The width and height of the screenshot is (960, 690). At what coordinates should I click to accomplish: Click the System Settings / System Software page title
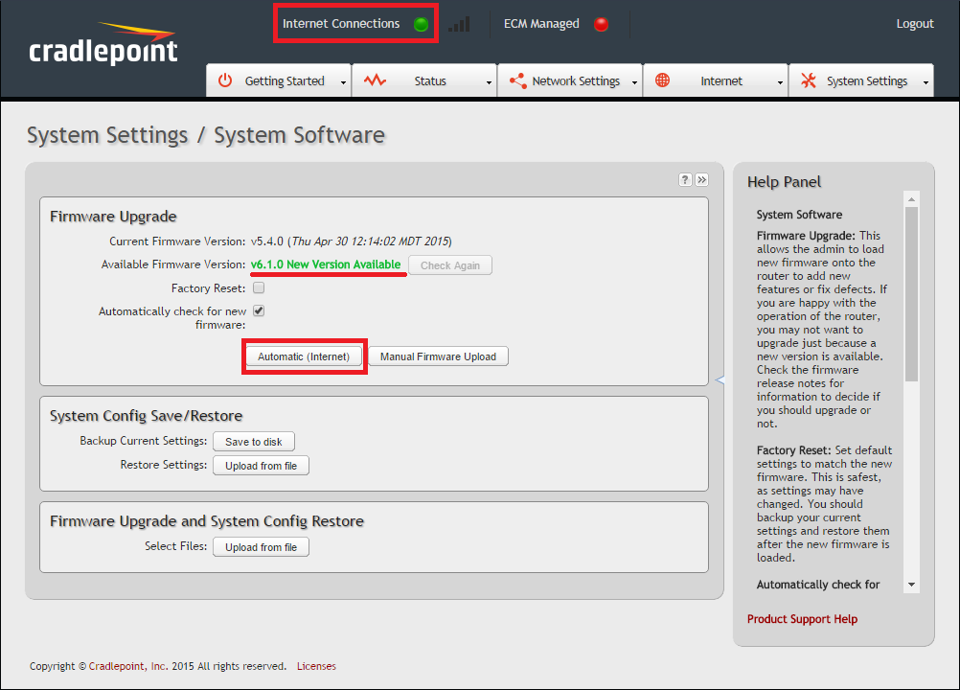[x=206, y=135]
